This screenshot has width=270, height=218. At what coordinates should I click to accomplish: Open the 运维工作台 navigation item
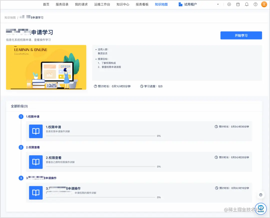(x=102, y=4)
